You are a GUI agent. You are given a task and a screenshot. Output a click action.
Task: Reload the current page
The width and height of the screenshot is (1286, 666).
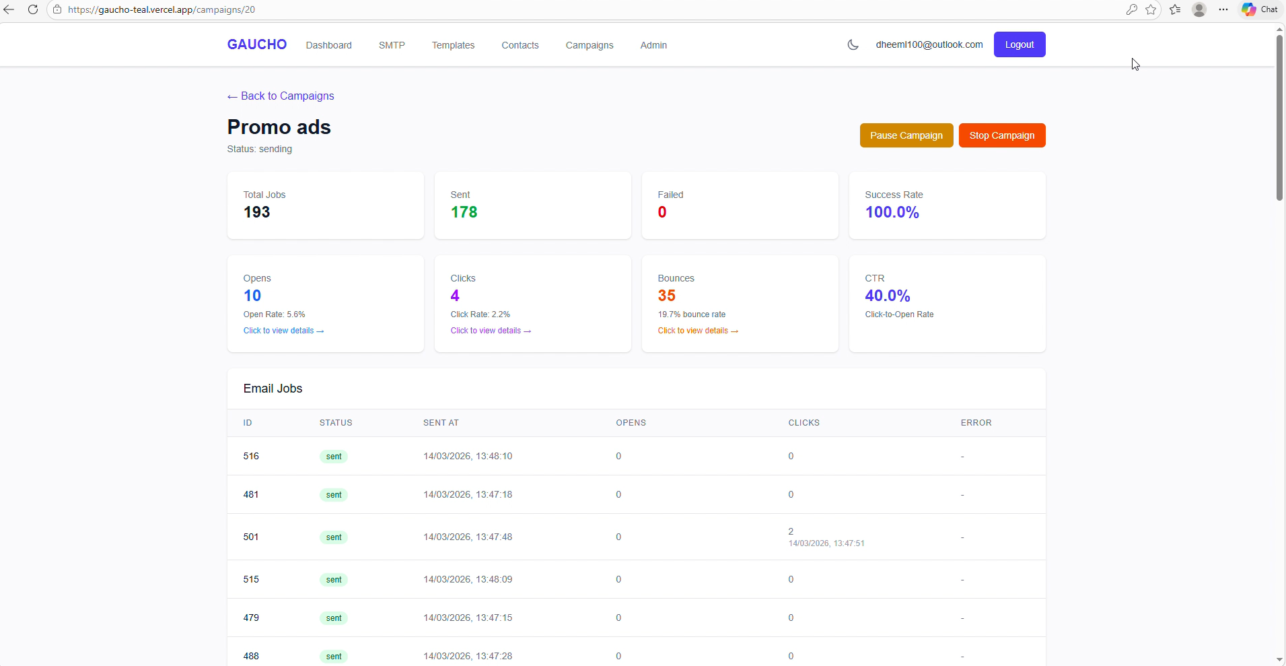pos(33,10)
